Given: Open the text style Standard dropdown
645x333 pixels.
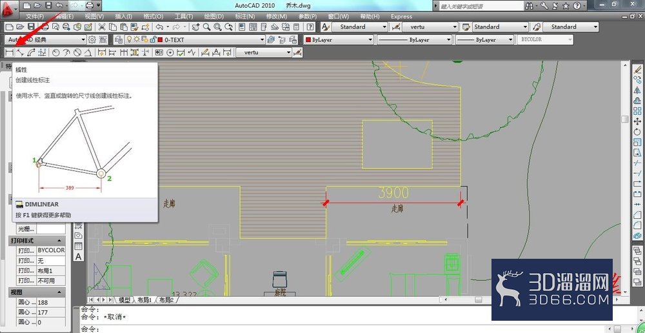Looking at the screenshot, I should (x=359, y=26).
